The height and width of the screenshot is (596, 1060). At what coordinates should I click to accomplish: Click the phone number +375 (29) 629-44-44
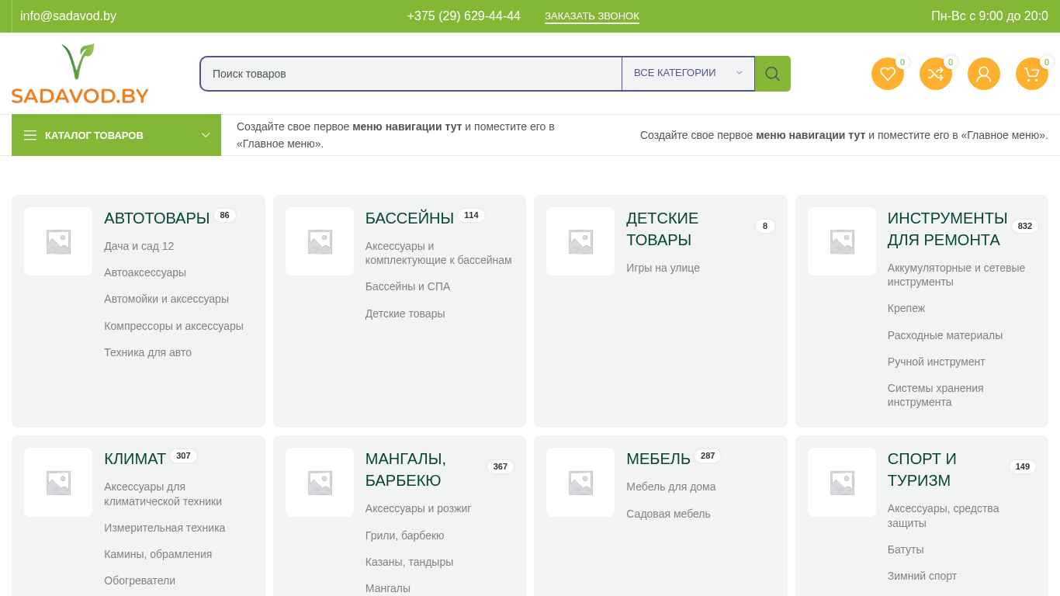(x=464, y=16)
